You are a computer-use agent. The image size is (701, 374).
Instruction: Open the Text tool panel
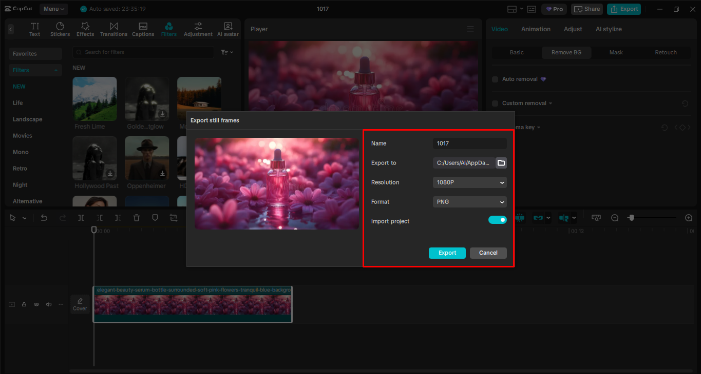[34, 29]
